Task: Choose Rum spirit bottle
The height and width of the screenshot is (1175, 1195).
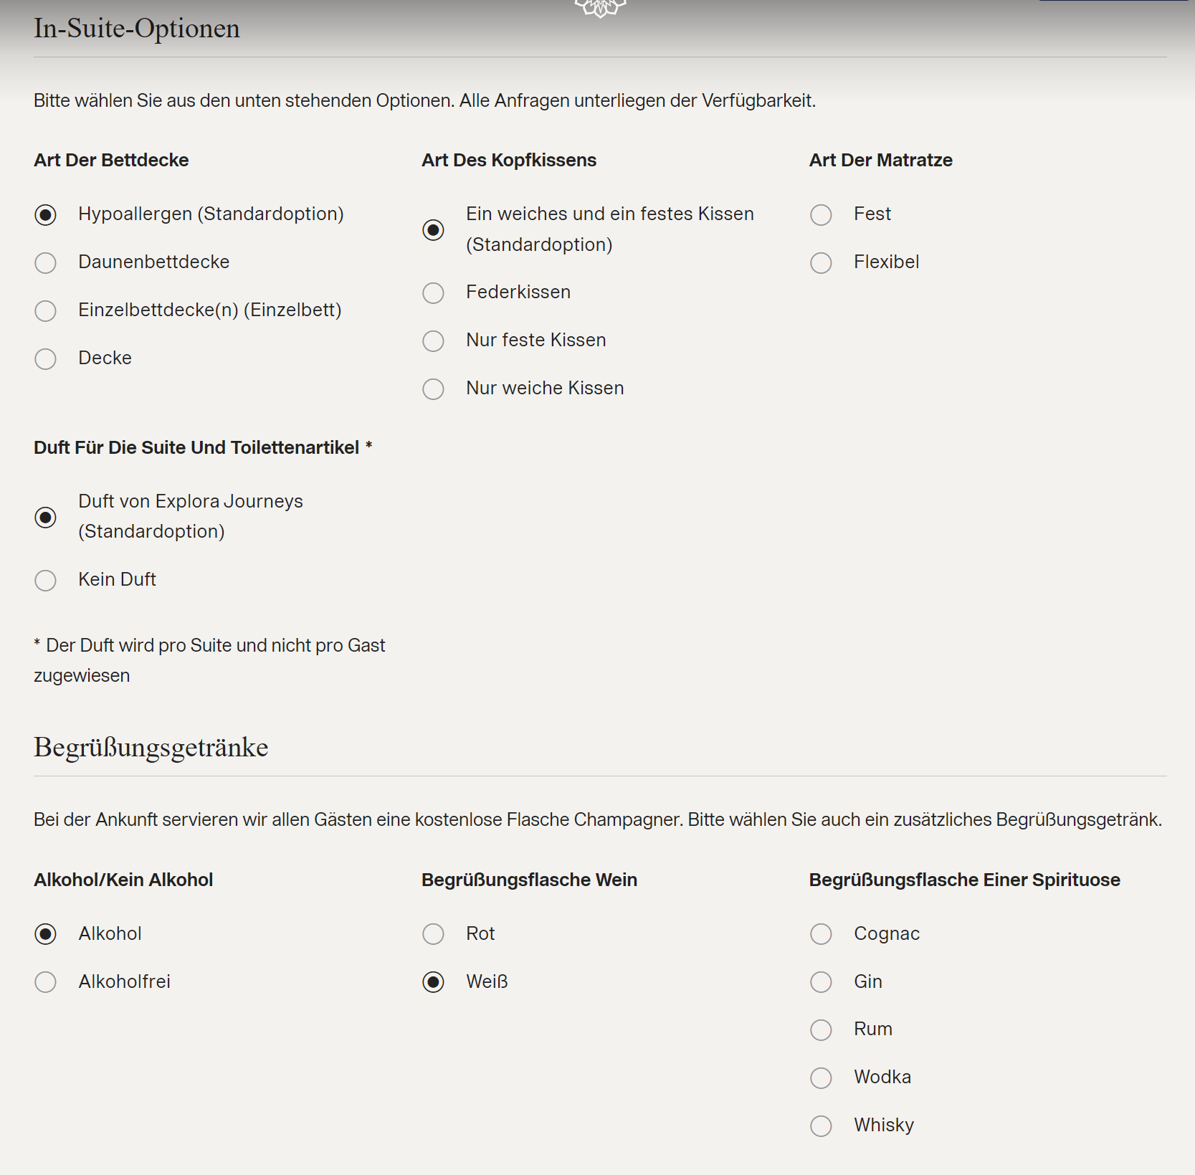Action: [822, 1030]
